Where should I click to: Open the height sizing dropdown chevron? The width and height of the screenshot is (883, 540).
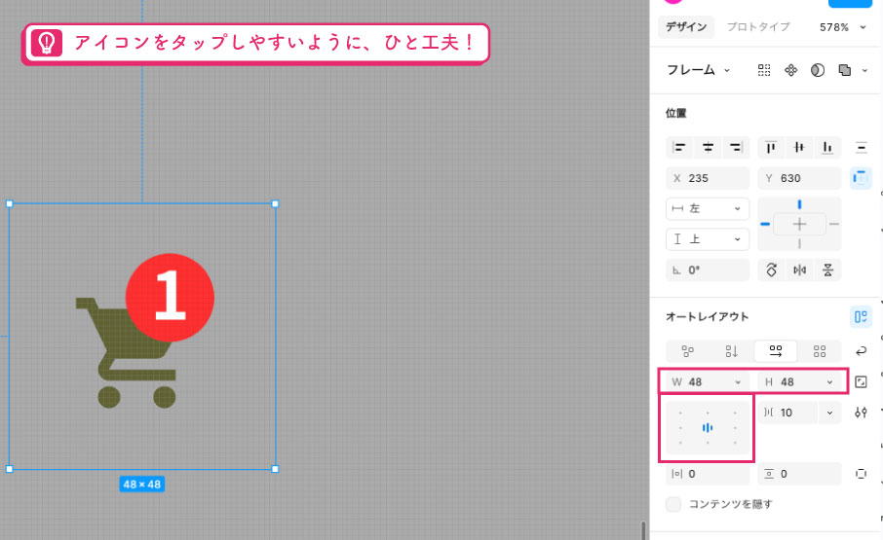pos(829,382)
